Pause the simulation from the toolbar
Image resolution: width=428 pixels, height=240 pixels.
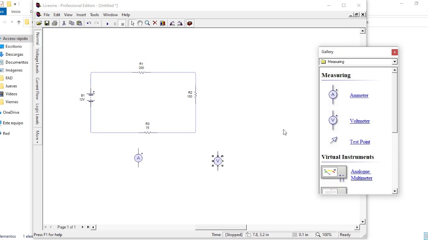click(115, 24)
